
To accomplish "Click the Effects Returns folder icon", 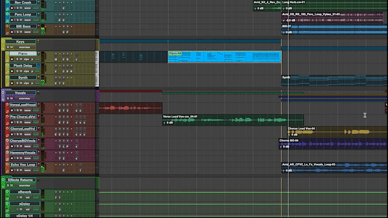I will coord(3,179).
